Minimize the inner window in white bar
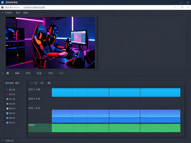The width and height of the screenshot is (191, 143). [175, 7]
